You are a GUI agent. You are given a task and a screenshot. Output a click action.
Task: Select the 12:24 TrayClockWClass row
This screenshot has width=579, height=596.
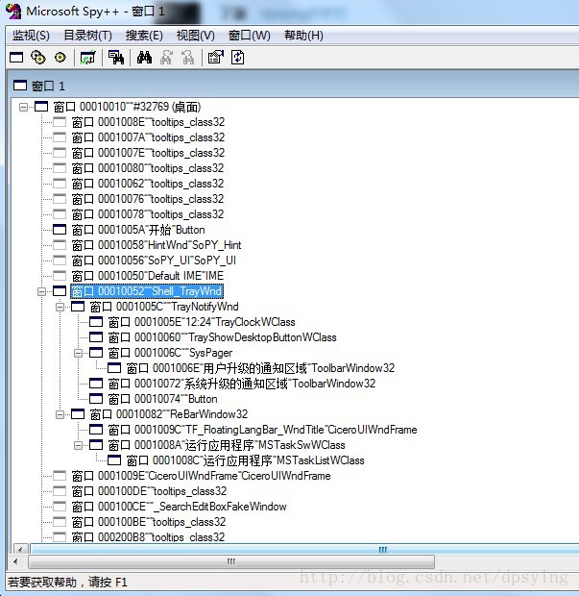(202, 322)
